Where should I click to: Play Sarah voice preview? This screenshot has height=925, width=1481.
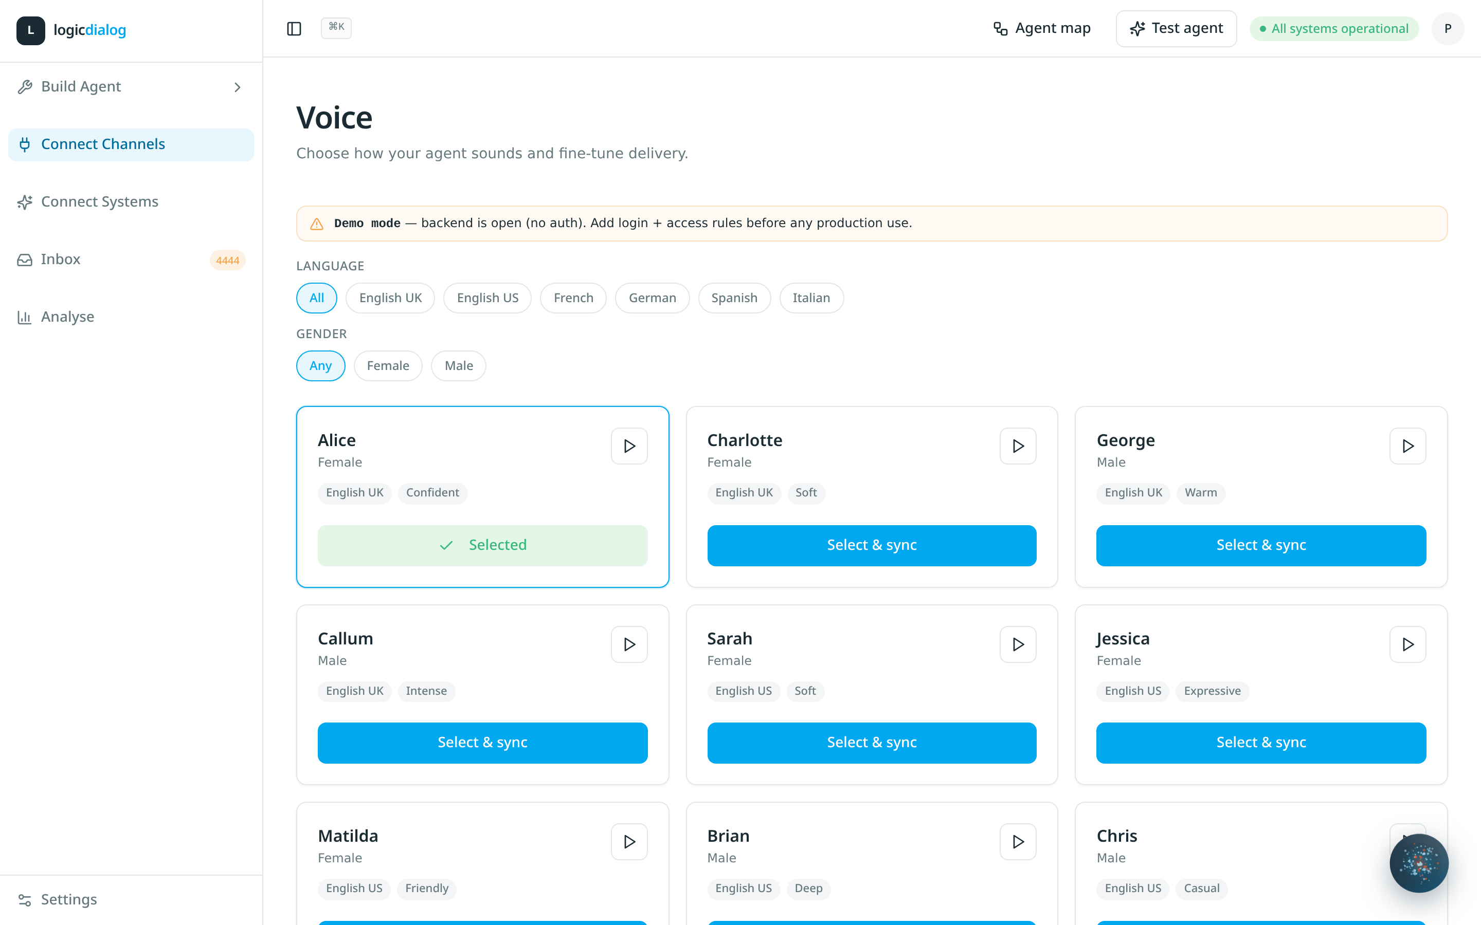coord(1018,644)
